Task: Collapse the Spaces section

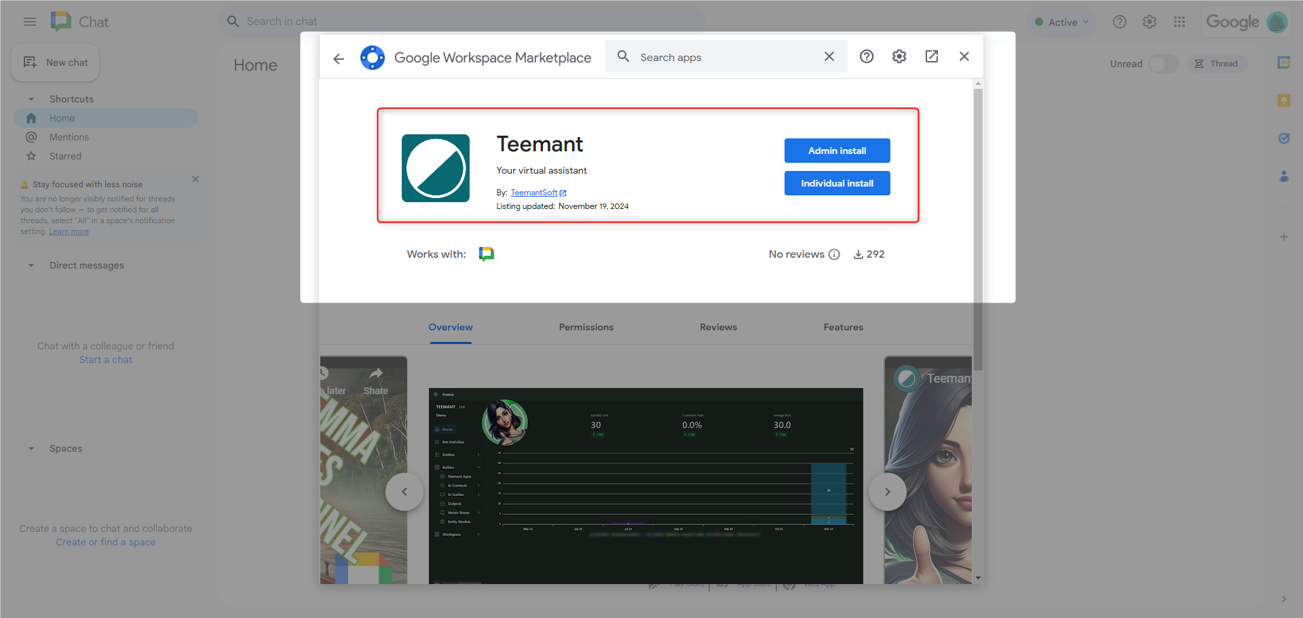Action: point(31,448)
